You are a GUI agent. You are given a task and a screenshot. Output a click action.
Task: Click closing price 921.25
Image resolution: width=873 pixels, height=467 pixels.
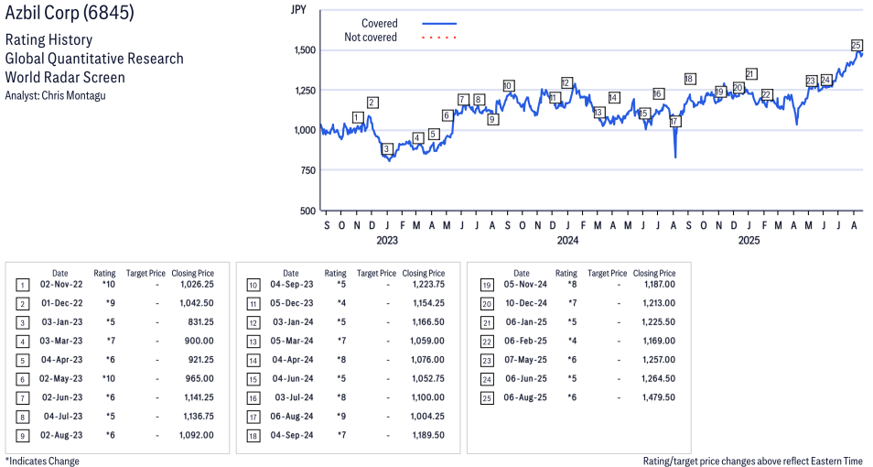[201, 360]
